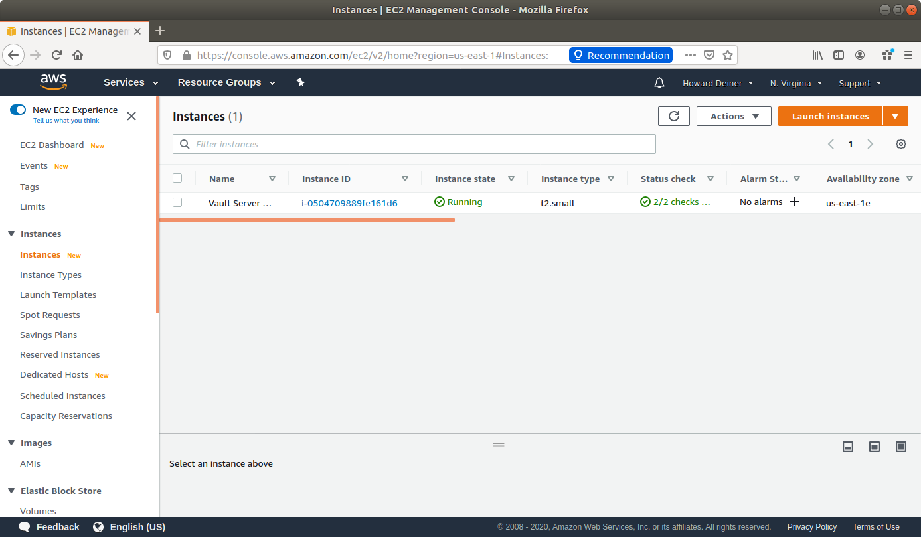
Task: Open instance i-0504709889fe161d6 link
Action: tap(349, 203)
